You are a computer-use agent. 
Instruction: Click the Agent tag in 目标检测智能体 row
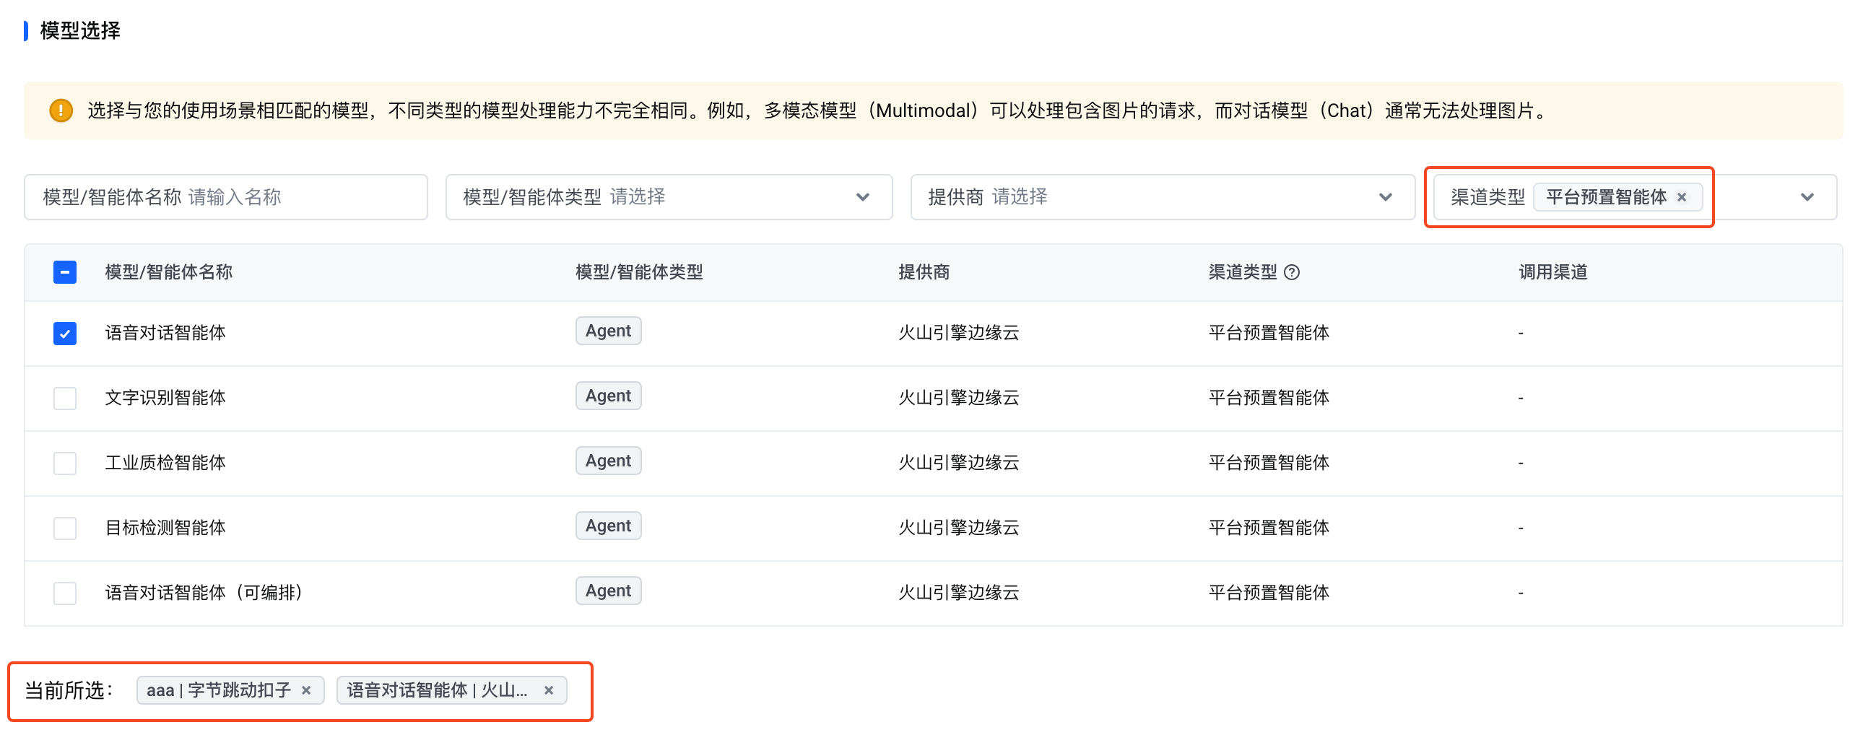pyautogui.click(x=608, y=526)
